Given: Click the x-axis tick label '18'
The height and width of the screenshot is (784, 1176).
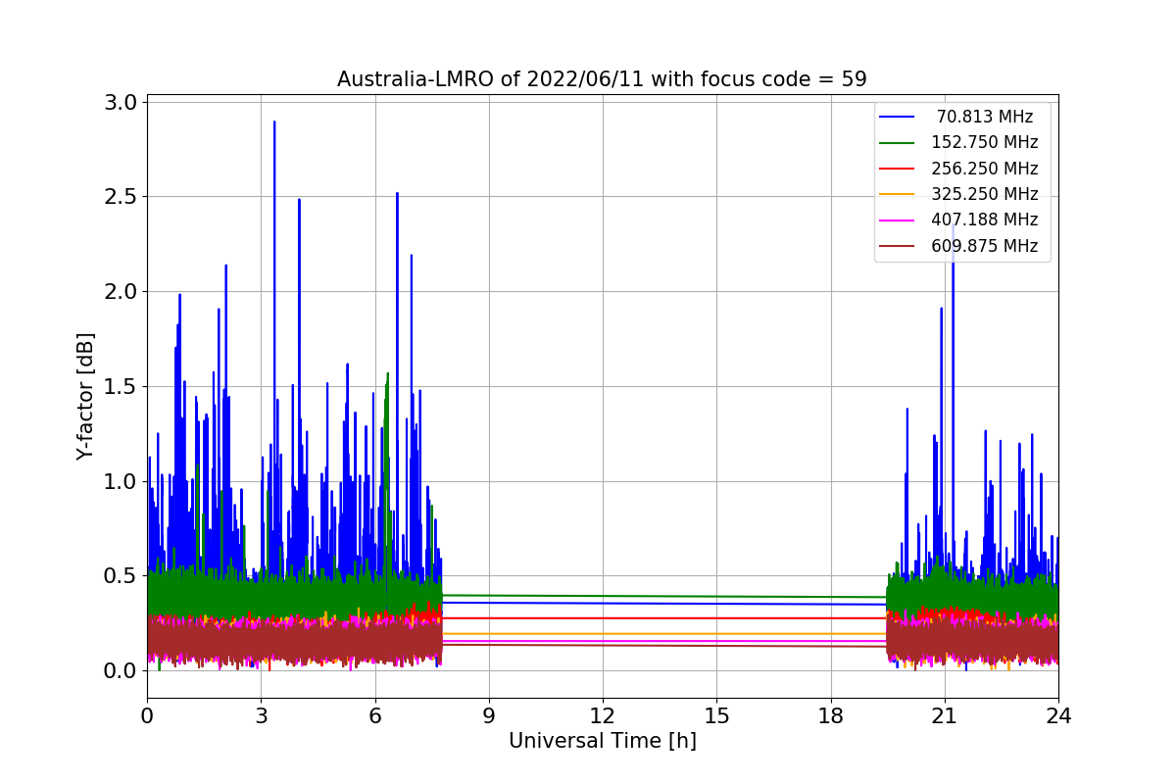Looking at the screenshot, I should (x=830, y=715).
